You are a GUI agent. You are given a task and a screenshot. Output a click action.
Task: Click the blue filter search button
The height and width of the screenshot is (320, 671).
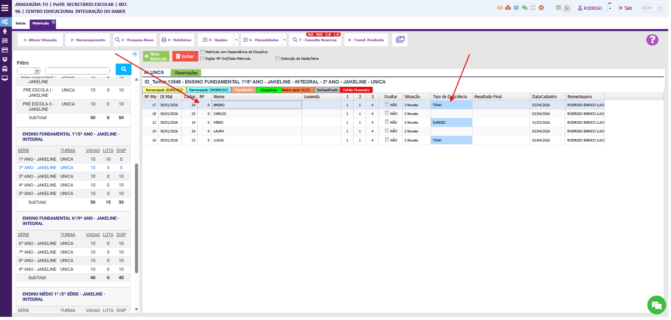(123, 69)
